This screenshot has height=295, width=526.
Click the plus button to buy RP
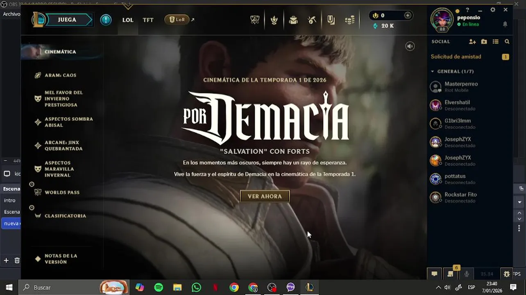[408, 16]
